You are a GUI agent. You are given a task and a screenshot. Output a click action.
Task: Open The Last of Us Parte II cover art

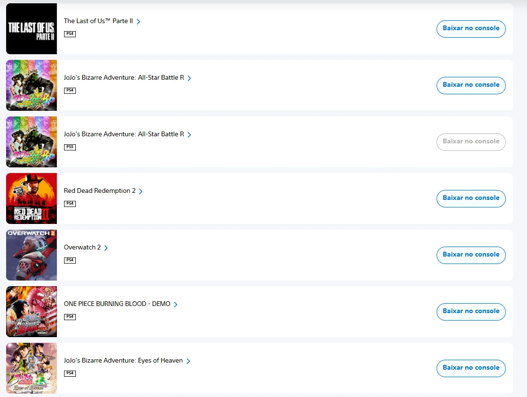32,29
